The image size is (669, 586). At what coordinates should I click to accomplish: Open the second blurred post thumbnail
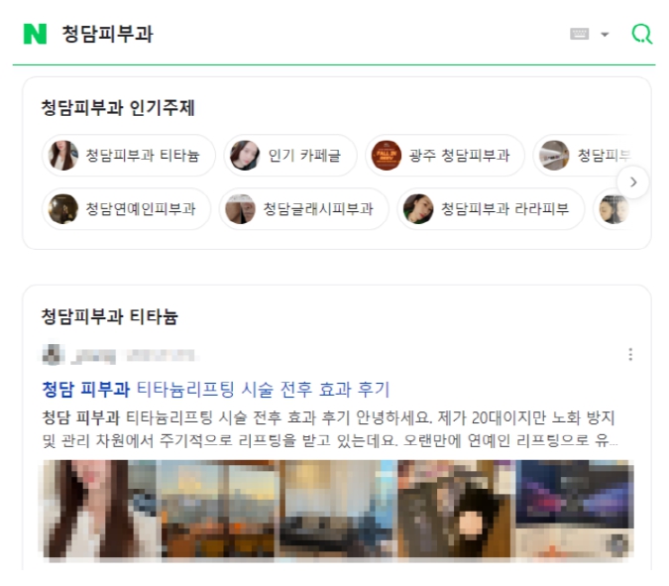click(x=218, y=509)
